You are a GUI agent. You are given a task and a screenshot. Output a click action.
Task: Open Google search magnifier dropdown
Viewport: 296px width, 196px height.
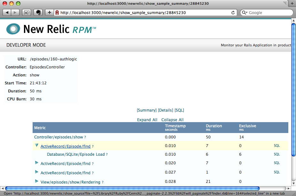point(245,13)
